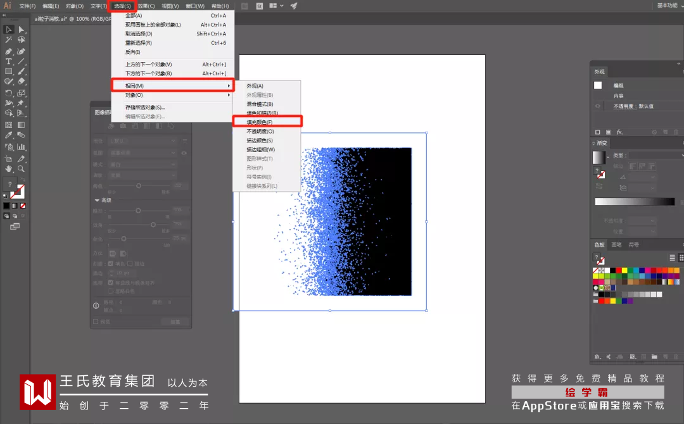The width and height of the screenshot is (684, 424).
Task: Click the white appearance thumbnail box
Action: click(598, 85)
